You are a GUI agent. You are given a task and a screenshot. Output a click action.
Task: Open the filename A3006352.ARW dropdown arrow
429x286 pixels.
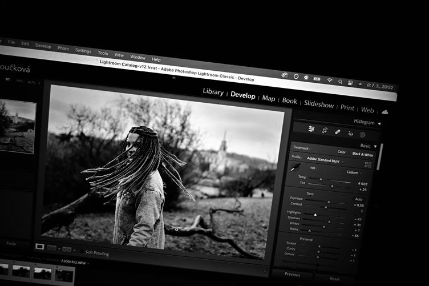[88, 264]
